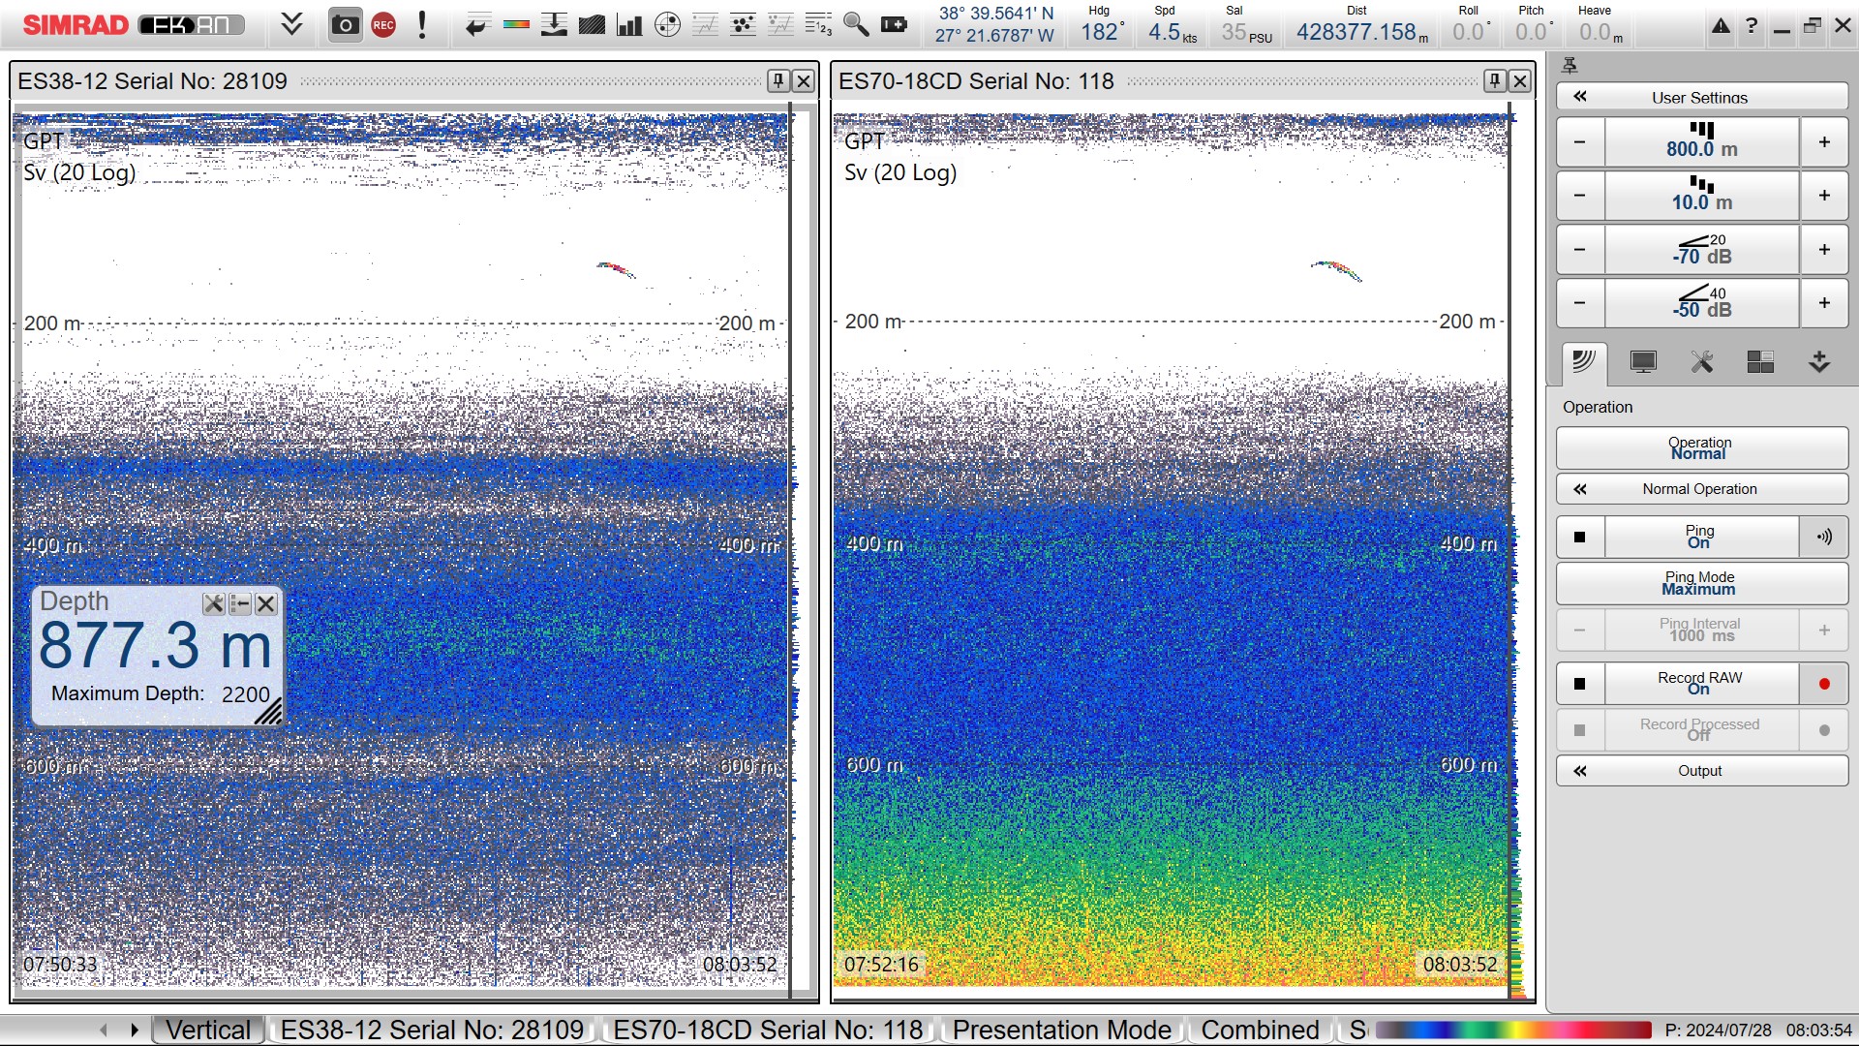The image size is (1859, 1046).
Task: Increase the -70 dB gain setting
Action: click(x=1824, y=250)
